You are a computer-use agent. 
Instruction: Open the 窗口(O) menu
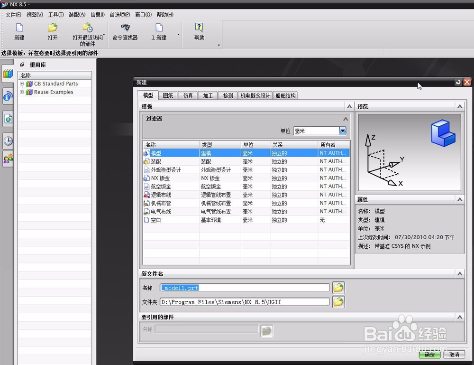point(143,15)
